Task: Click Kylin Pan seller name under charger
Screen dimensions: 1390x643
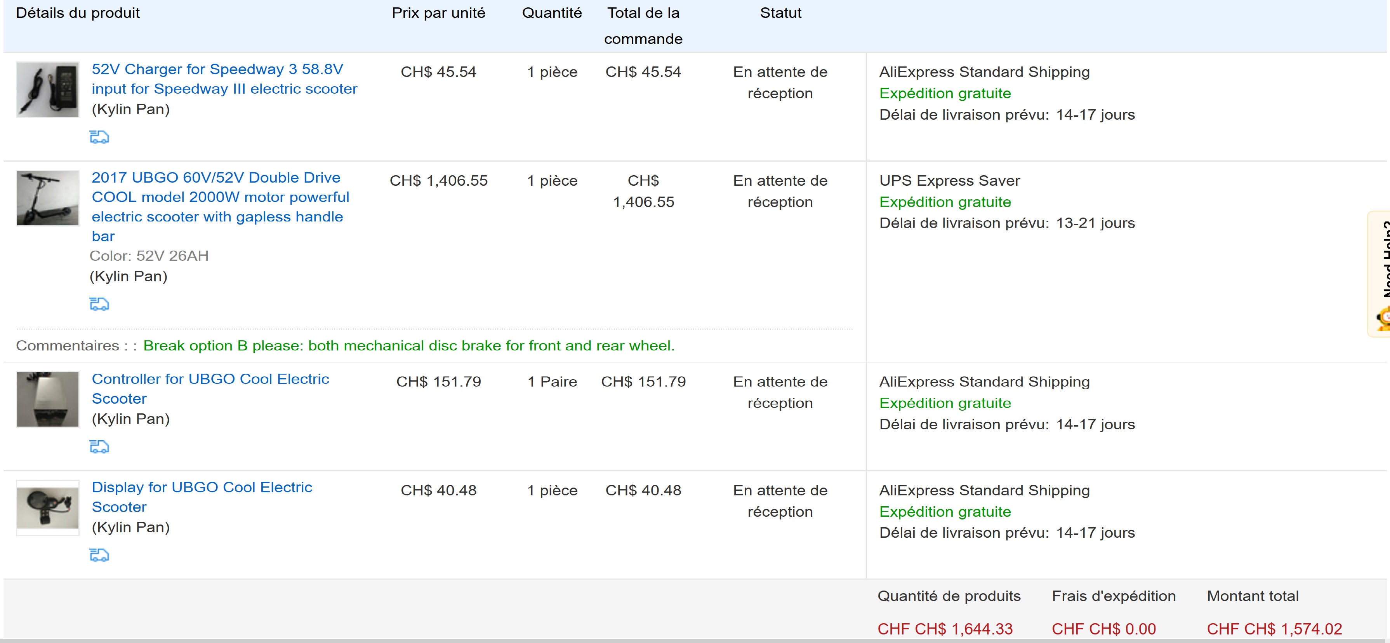Action: pos(131,109)
